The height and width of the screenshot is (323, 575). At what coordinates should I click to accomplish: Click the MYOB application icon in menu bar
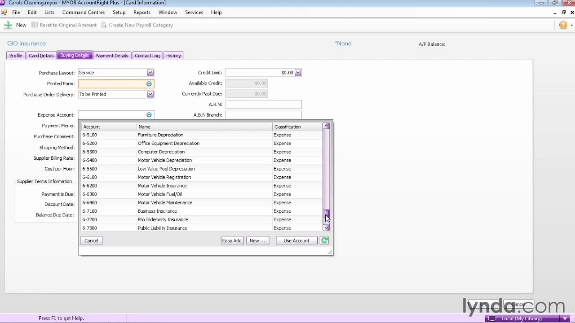4,13
